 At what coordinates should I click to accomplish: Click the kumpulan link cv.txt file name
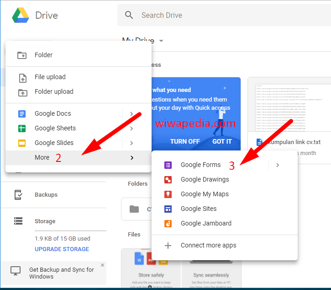pos(294,142)
